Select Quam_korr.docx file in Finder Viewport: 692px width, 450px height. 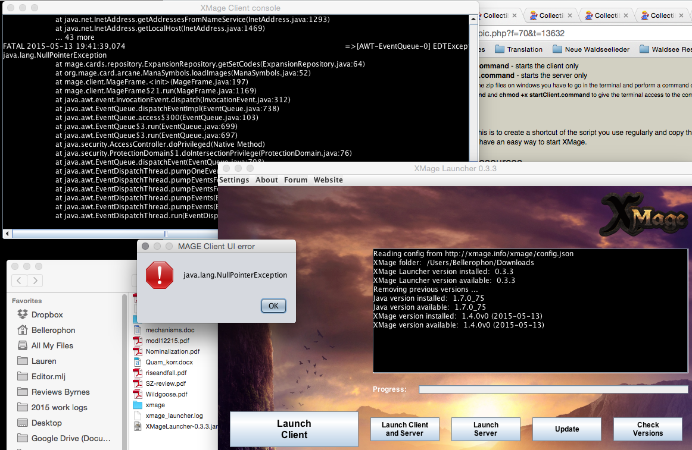pyautogui.click(x=163, y=362)
